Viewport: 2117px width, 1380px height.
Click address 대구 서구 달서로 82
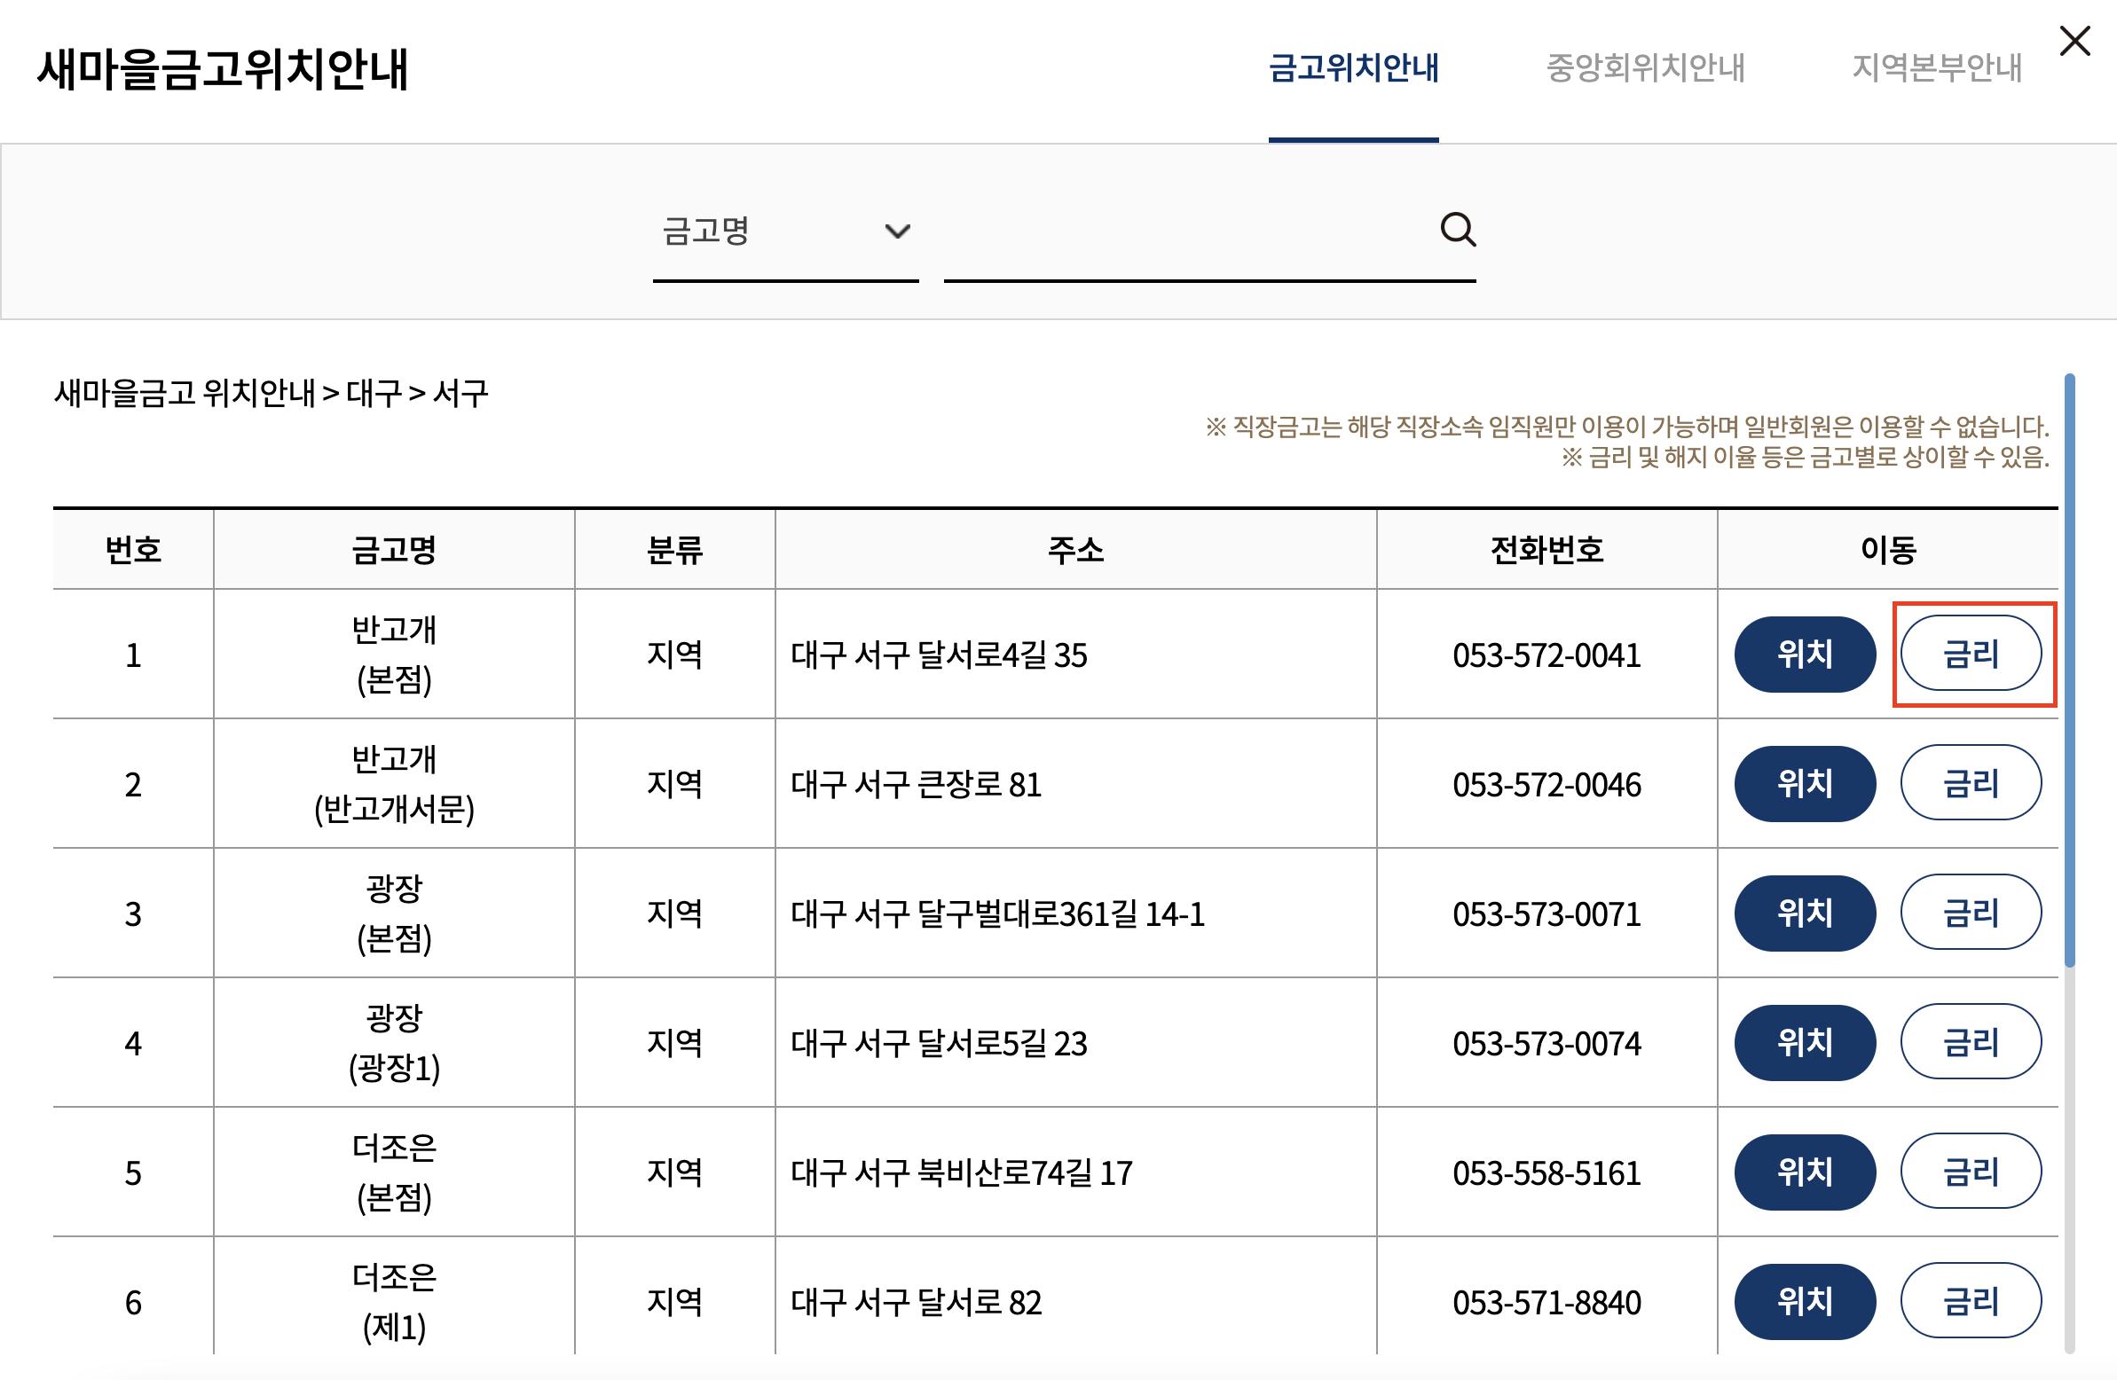tap(917, 1303)
